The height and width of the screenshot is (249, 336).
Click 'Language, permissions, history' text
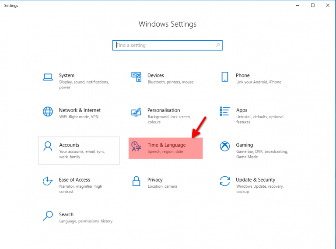click(86, 221)
